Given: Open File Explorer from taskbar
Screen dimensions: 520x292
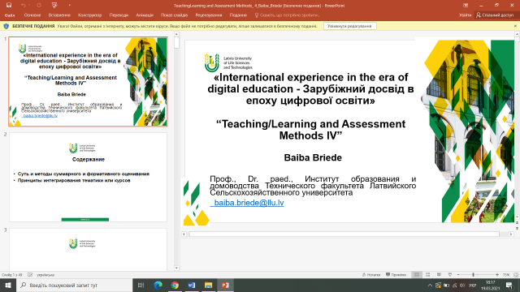Looking at the screenshot, I should click(x=208, y=285).
